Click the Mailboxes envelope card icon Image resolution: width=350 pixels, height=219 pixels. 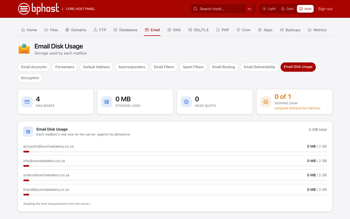tap(27, 102)
